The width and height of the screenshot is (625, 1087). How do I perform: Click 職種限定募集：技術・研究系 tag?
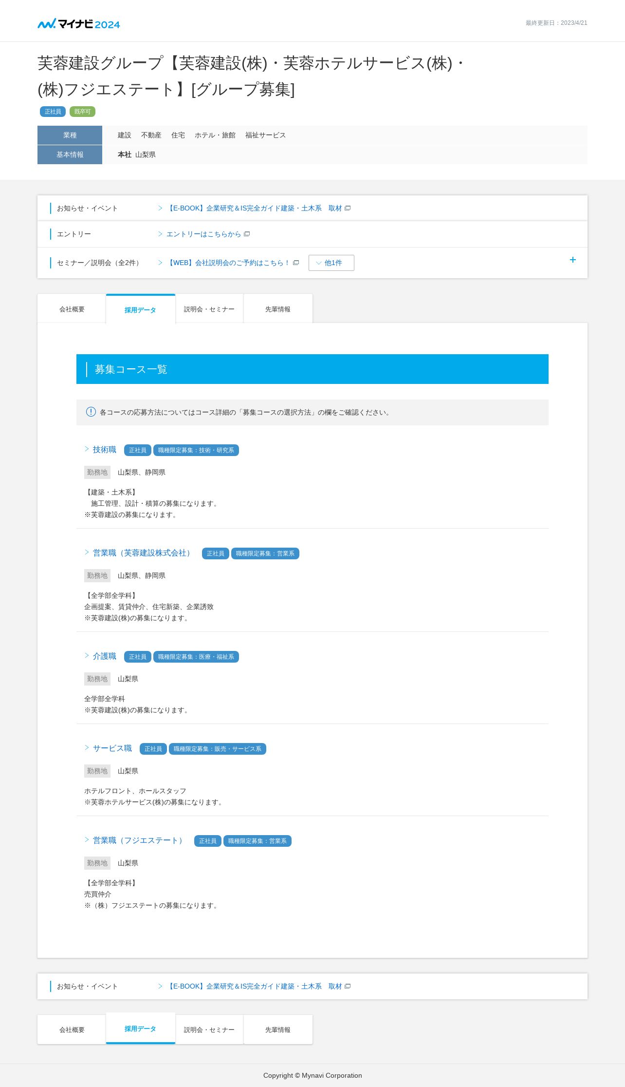point(196,450)
